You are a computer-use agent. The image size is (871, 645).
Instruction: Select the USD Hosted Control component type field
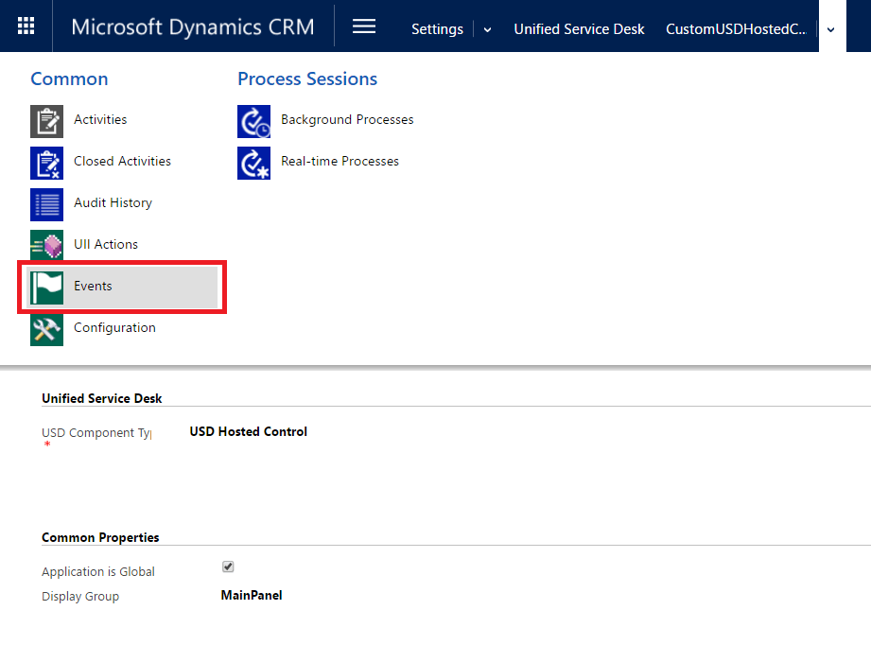249,432
